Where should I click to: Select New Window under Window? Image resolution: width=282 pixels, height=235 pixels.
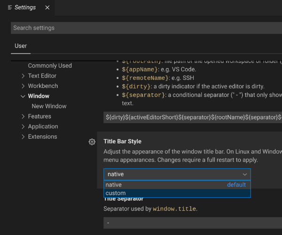pos(49,106)
